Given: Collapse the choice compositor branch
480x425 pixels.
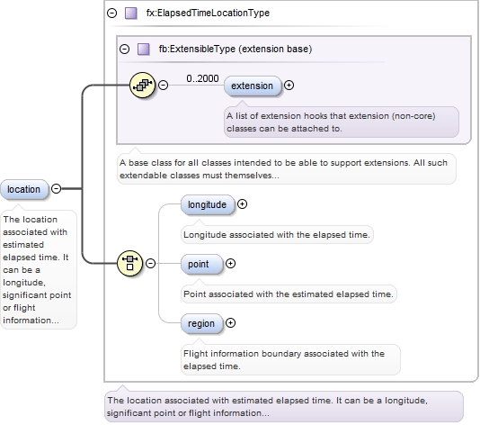Looking at the screenshot, I should pyautogui.click(x=150, y=263).
